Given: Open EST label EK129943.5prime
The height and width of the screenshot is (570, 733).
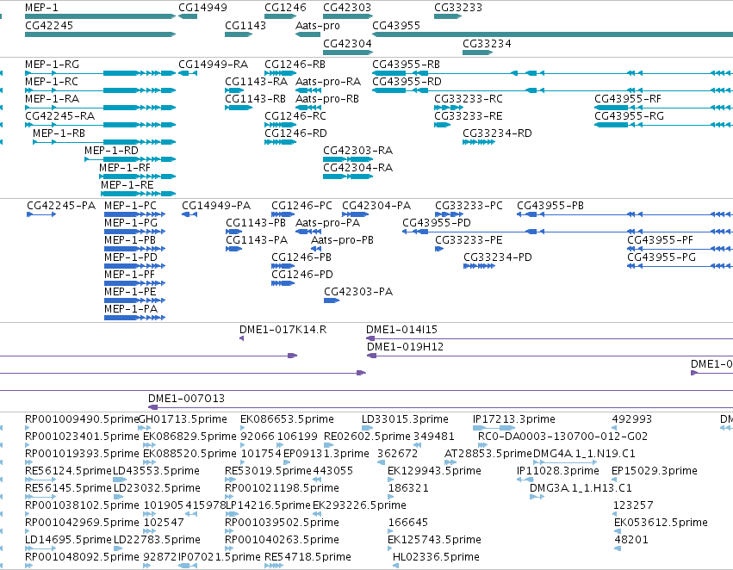Looking at the screenshot, I should coord(434,471).
